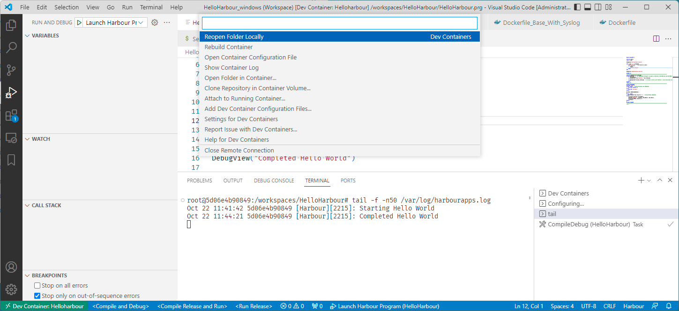
Task: Click Compile and Debug in status bar
Action: [120, 306]
